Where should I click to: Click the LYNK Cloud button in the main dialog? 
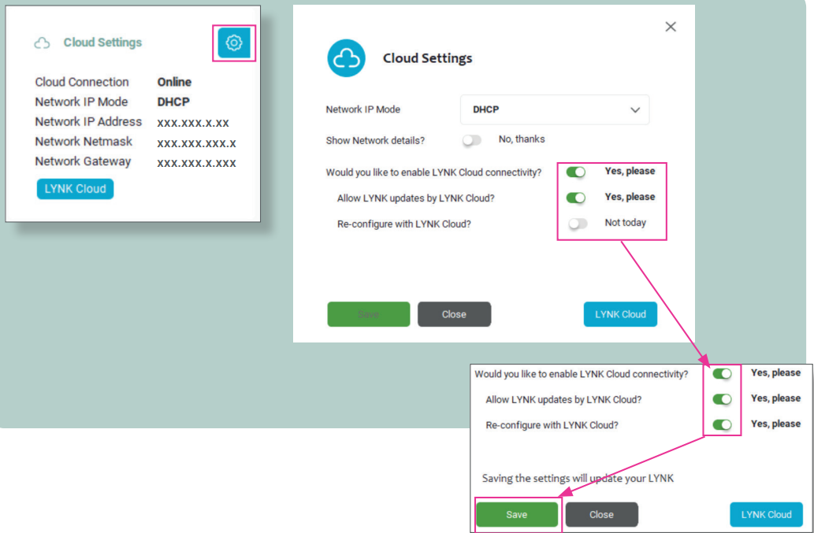click(x=620, y=314)
